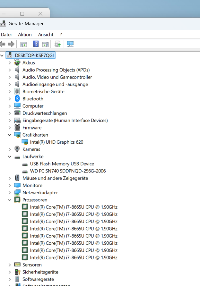Screen dimensions: 200x286
Task: Click the Kameras webcam icon
Action: tap(17, 149)
